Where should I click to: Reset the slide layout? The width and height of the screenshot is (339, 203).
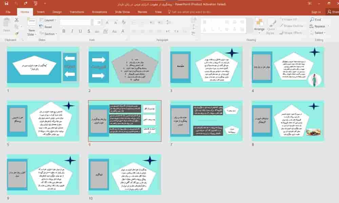pos(46,27)
